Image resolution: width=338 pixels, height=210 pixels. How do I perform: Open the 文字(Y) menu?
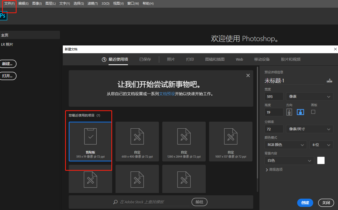(x=65, y=4)
